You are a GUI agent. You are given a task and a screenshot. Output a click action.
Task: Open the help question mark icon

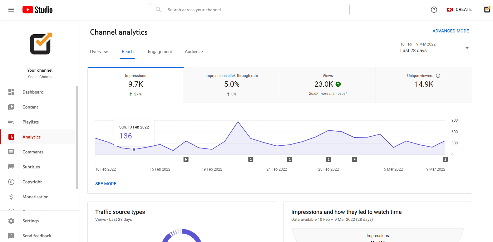pos(434,10)
